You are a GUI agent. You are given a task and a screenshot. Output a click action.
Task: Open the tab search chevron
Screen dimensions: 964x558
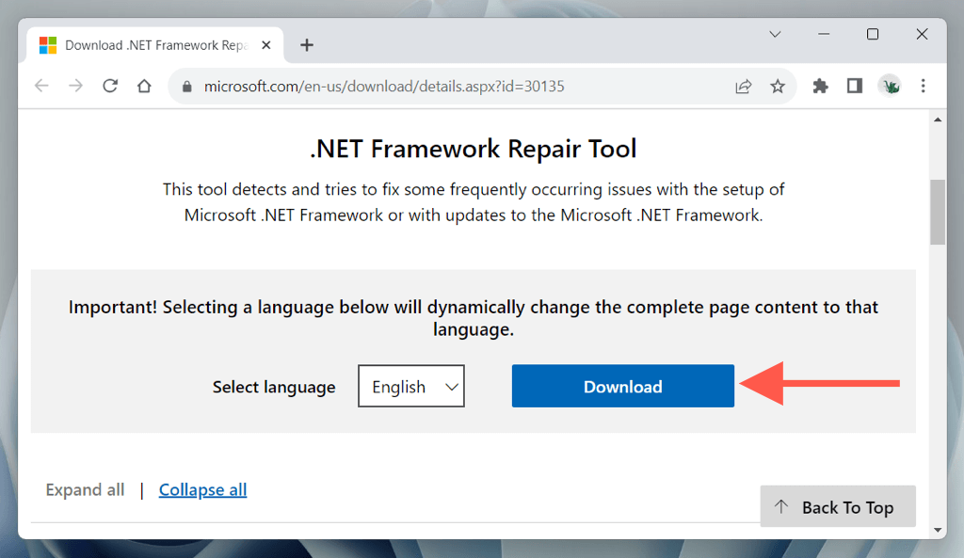[x=775, y=35]
